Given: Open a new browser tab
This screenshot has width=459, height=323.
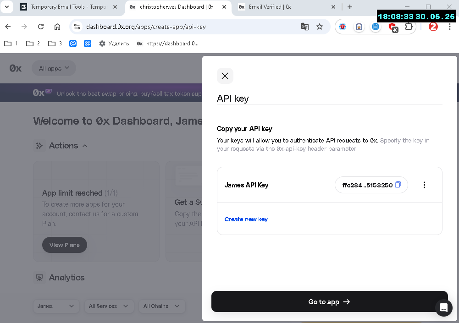Looking at the screenshot, I should point(350,7).
